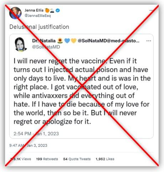The height and width of the screenshot is (172, 164).
Task: Click the Dr. Natalia display name
Action: pos(44,41)
